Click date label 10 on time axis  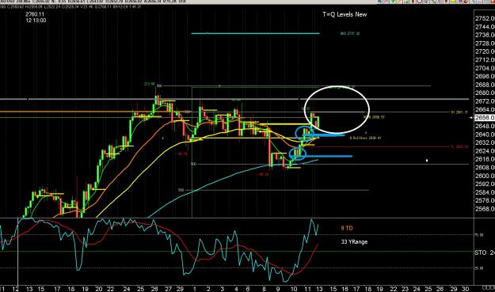tap(294, 289)
